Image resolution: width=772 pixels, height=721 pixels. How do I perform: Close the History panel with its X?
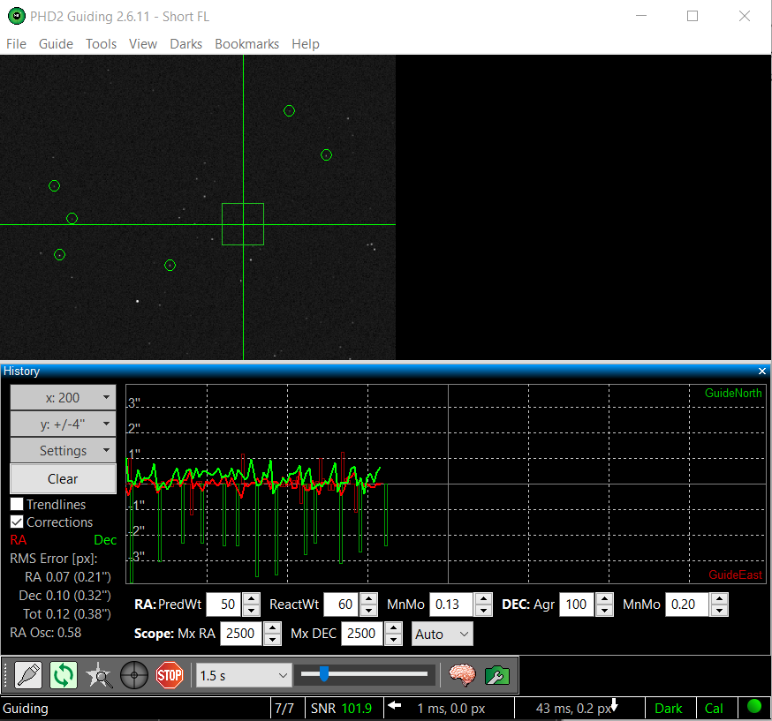pos(762,372)
